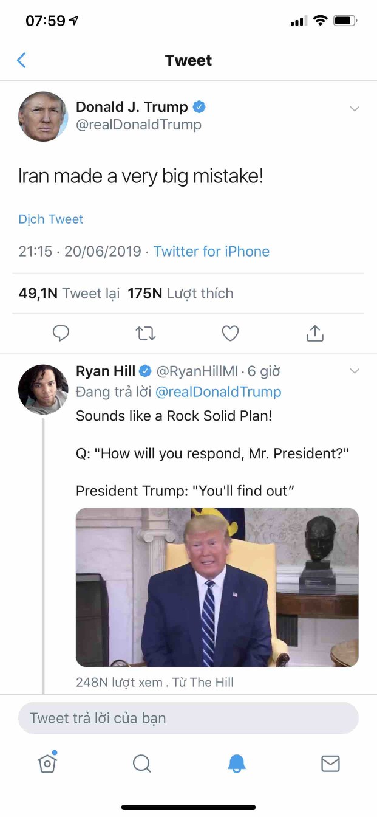377x817 pixels.
Task: Open Direct Messages envelope tab
Action: (x=330, y=763)
